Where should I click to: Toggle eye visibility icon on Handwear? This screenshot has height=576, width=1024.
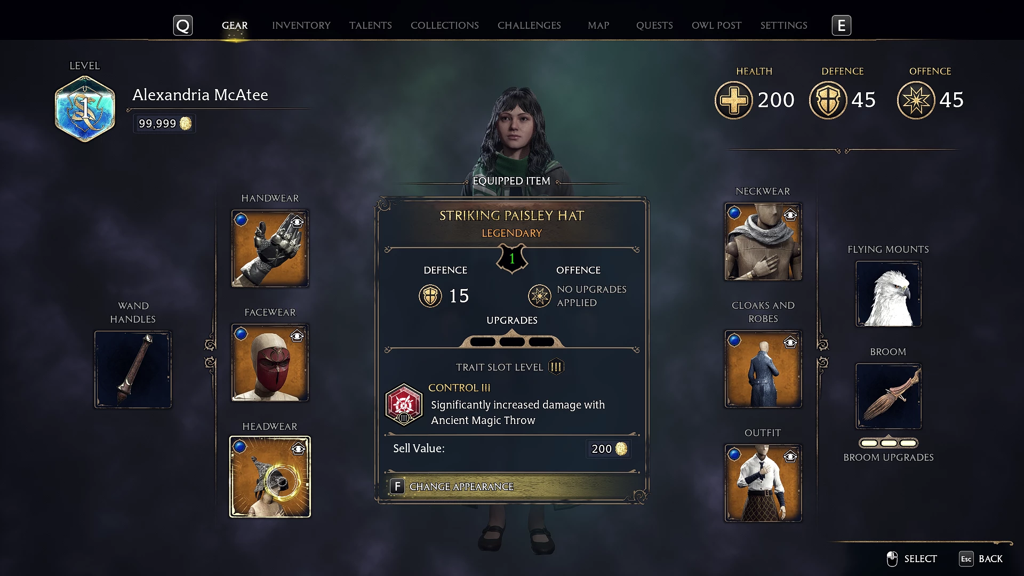coord(297,222)
